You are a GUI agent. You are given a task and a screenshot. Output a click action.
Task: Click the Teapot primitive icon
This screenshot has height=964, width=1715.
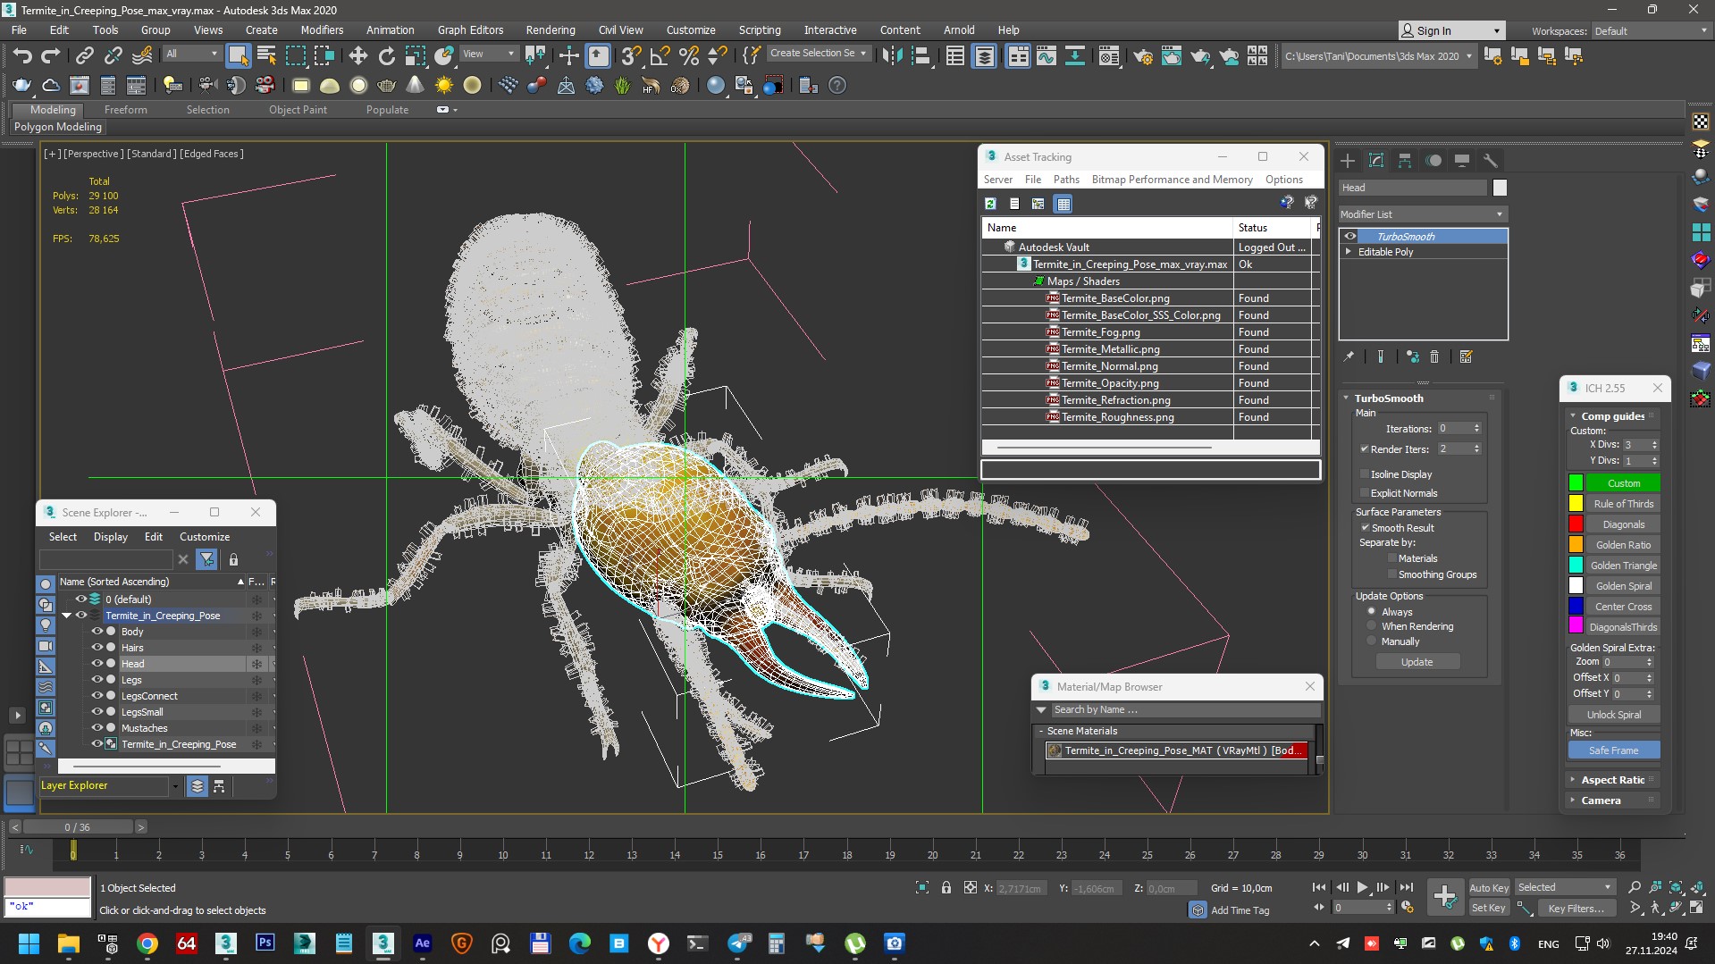(x=386, y=86)
